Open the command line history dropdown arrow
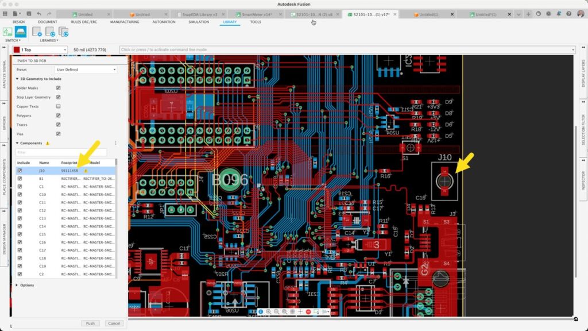Image resolution: width=588 pixels, height=331 pixels. click(x=573, y=49)
